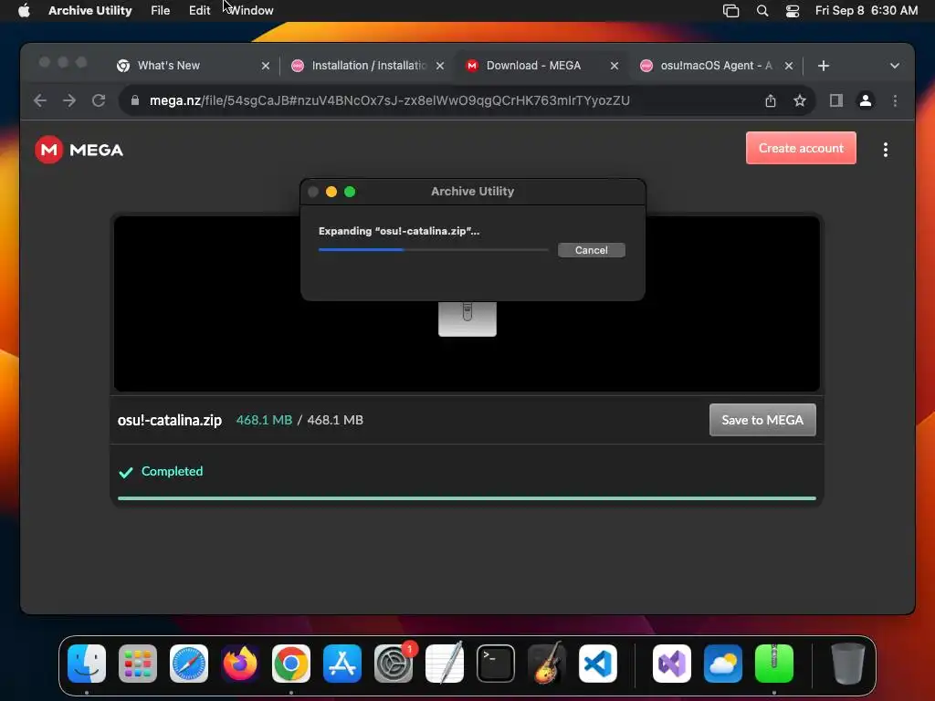Screen dimensions: 935x701
Task: Reload the MEGA page
Action: click(99, 100)
